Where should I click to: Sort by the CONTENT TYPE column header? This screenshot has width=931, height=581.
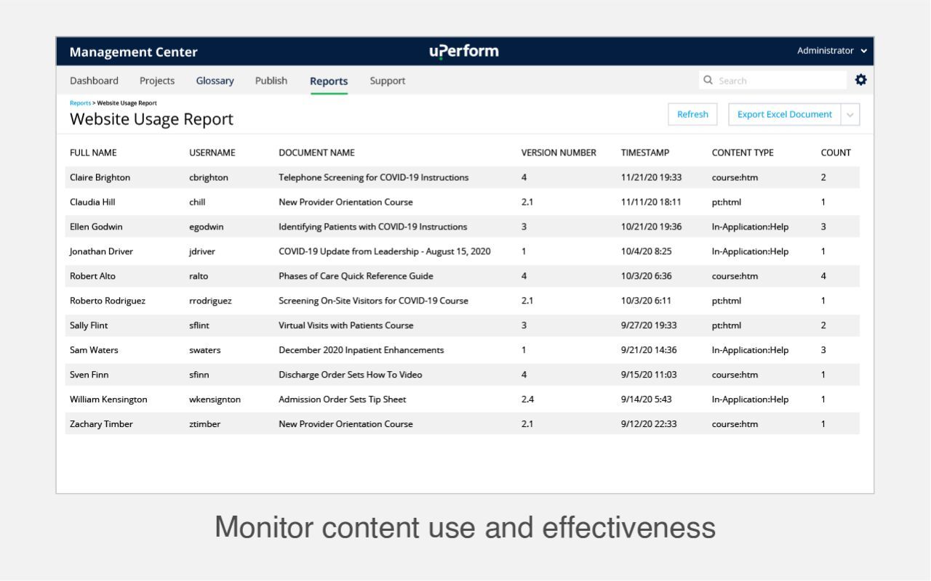(743, 153)
